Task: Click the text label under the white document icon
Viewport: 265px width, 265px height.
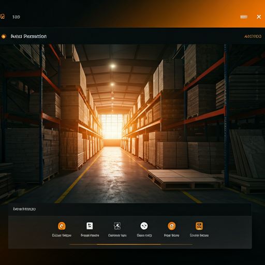Action: (90, 235)
